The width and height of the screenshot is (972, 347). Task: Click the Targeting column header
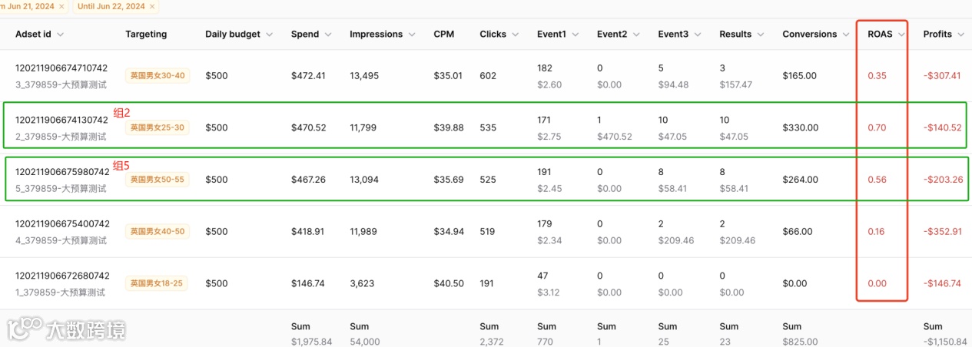[x=146, y=35]
